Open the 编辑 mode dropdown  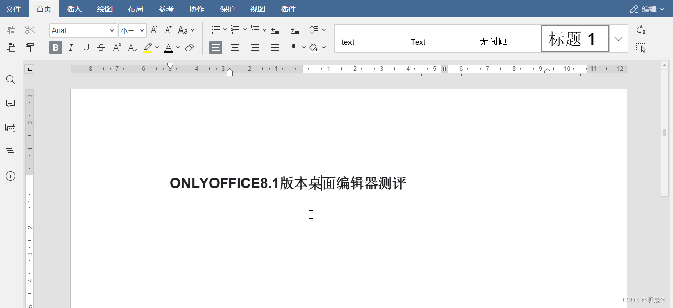coord(647,9)
